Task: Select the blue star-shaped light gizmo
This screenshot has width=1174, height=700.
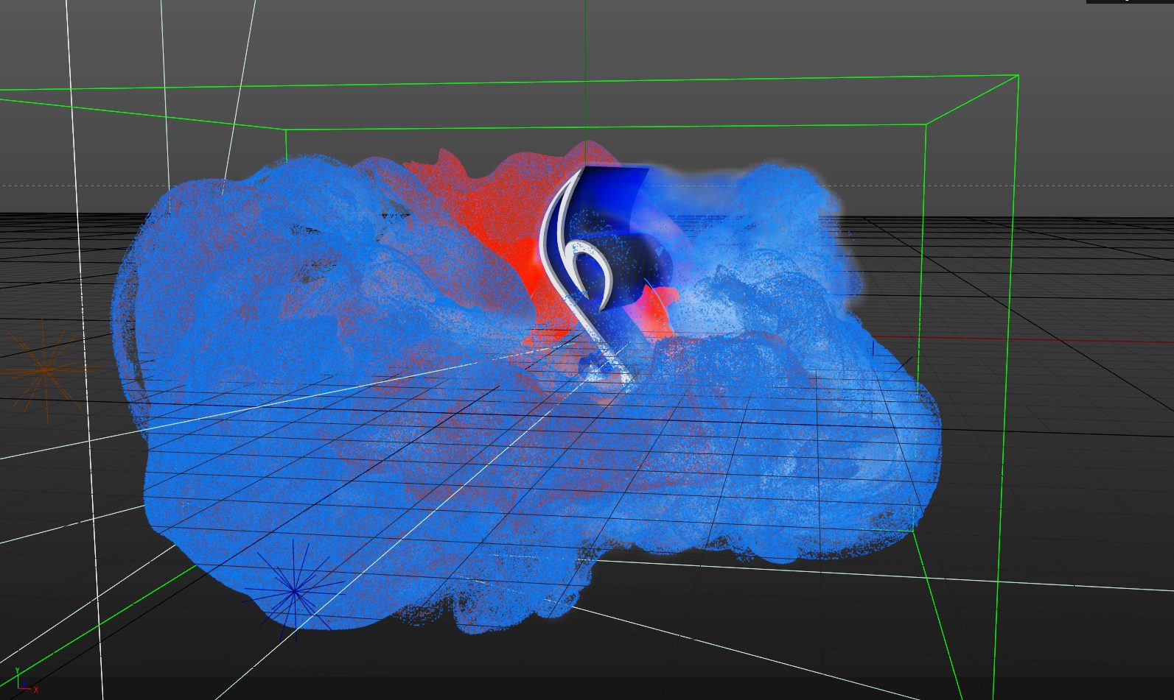Action: (295, 591)
